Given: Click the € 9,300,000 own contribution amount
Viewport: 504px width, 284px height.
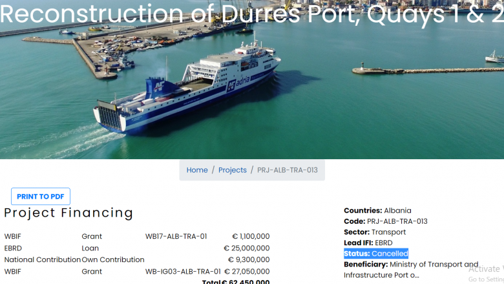Looking at the screenshot, I should [249, 260].
